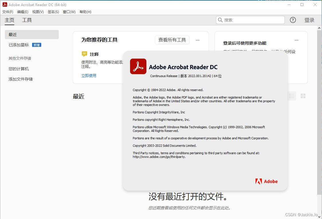This screenshot has height=219, width=322.
Task: Click the 查看所有工具 button
Action: point(172,40)
